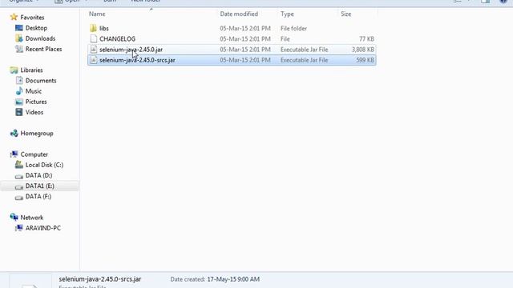Click the libs folder icon
The height and width of the screenshot is (288, 513).
click(x=93, y=29)
